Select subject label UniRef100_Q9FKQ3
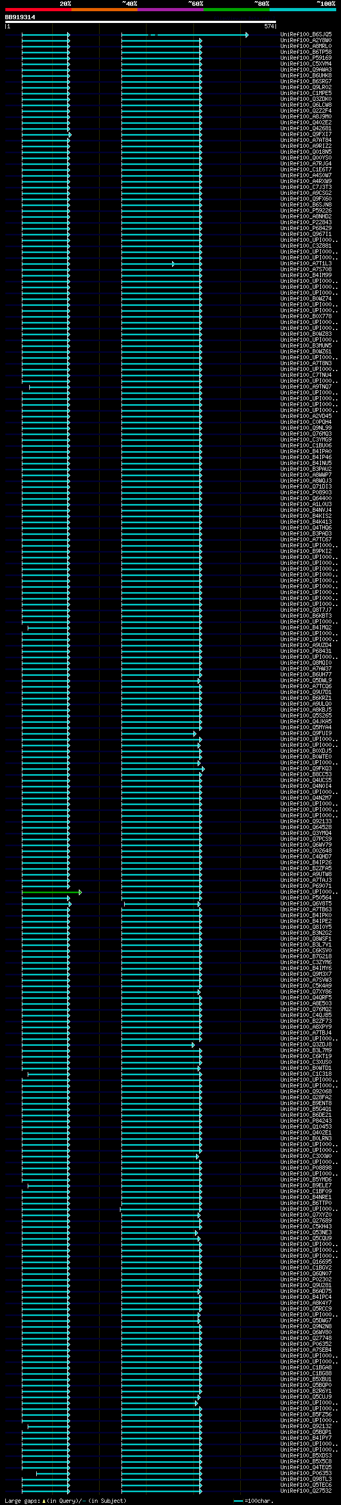341x1505 pixels. point(306,769)
